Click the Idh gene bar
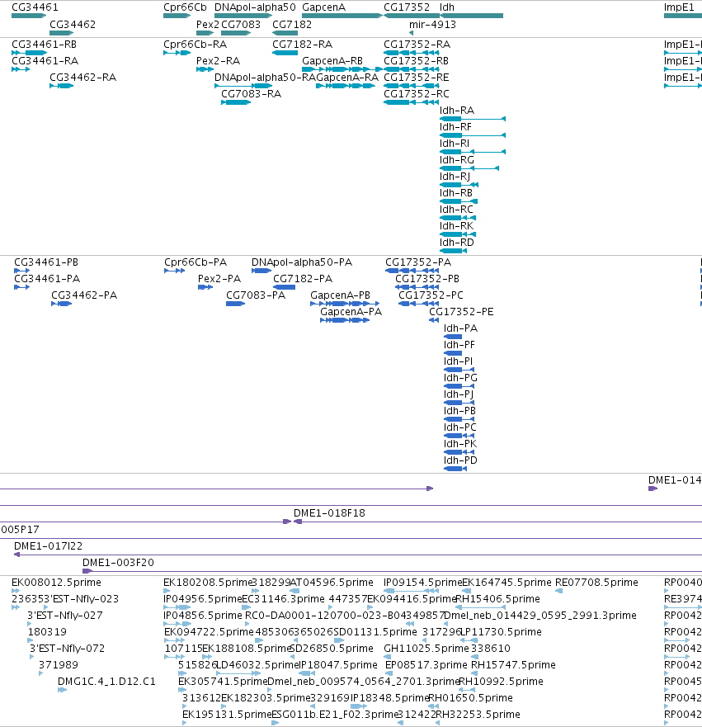This screenshot has width=702, height=727. pos(471,16)
